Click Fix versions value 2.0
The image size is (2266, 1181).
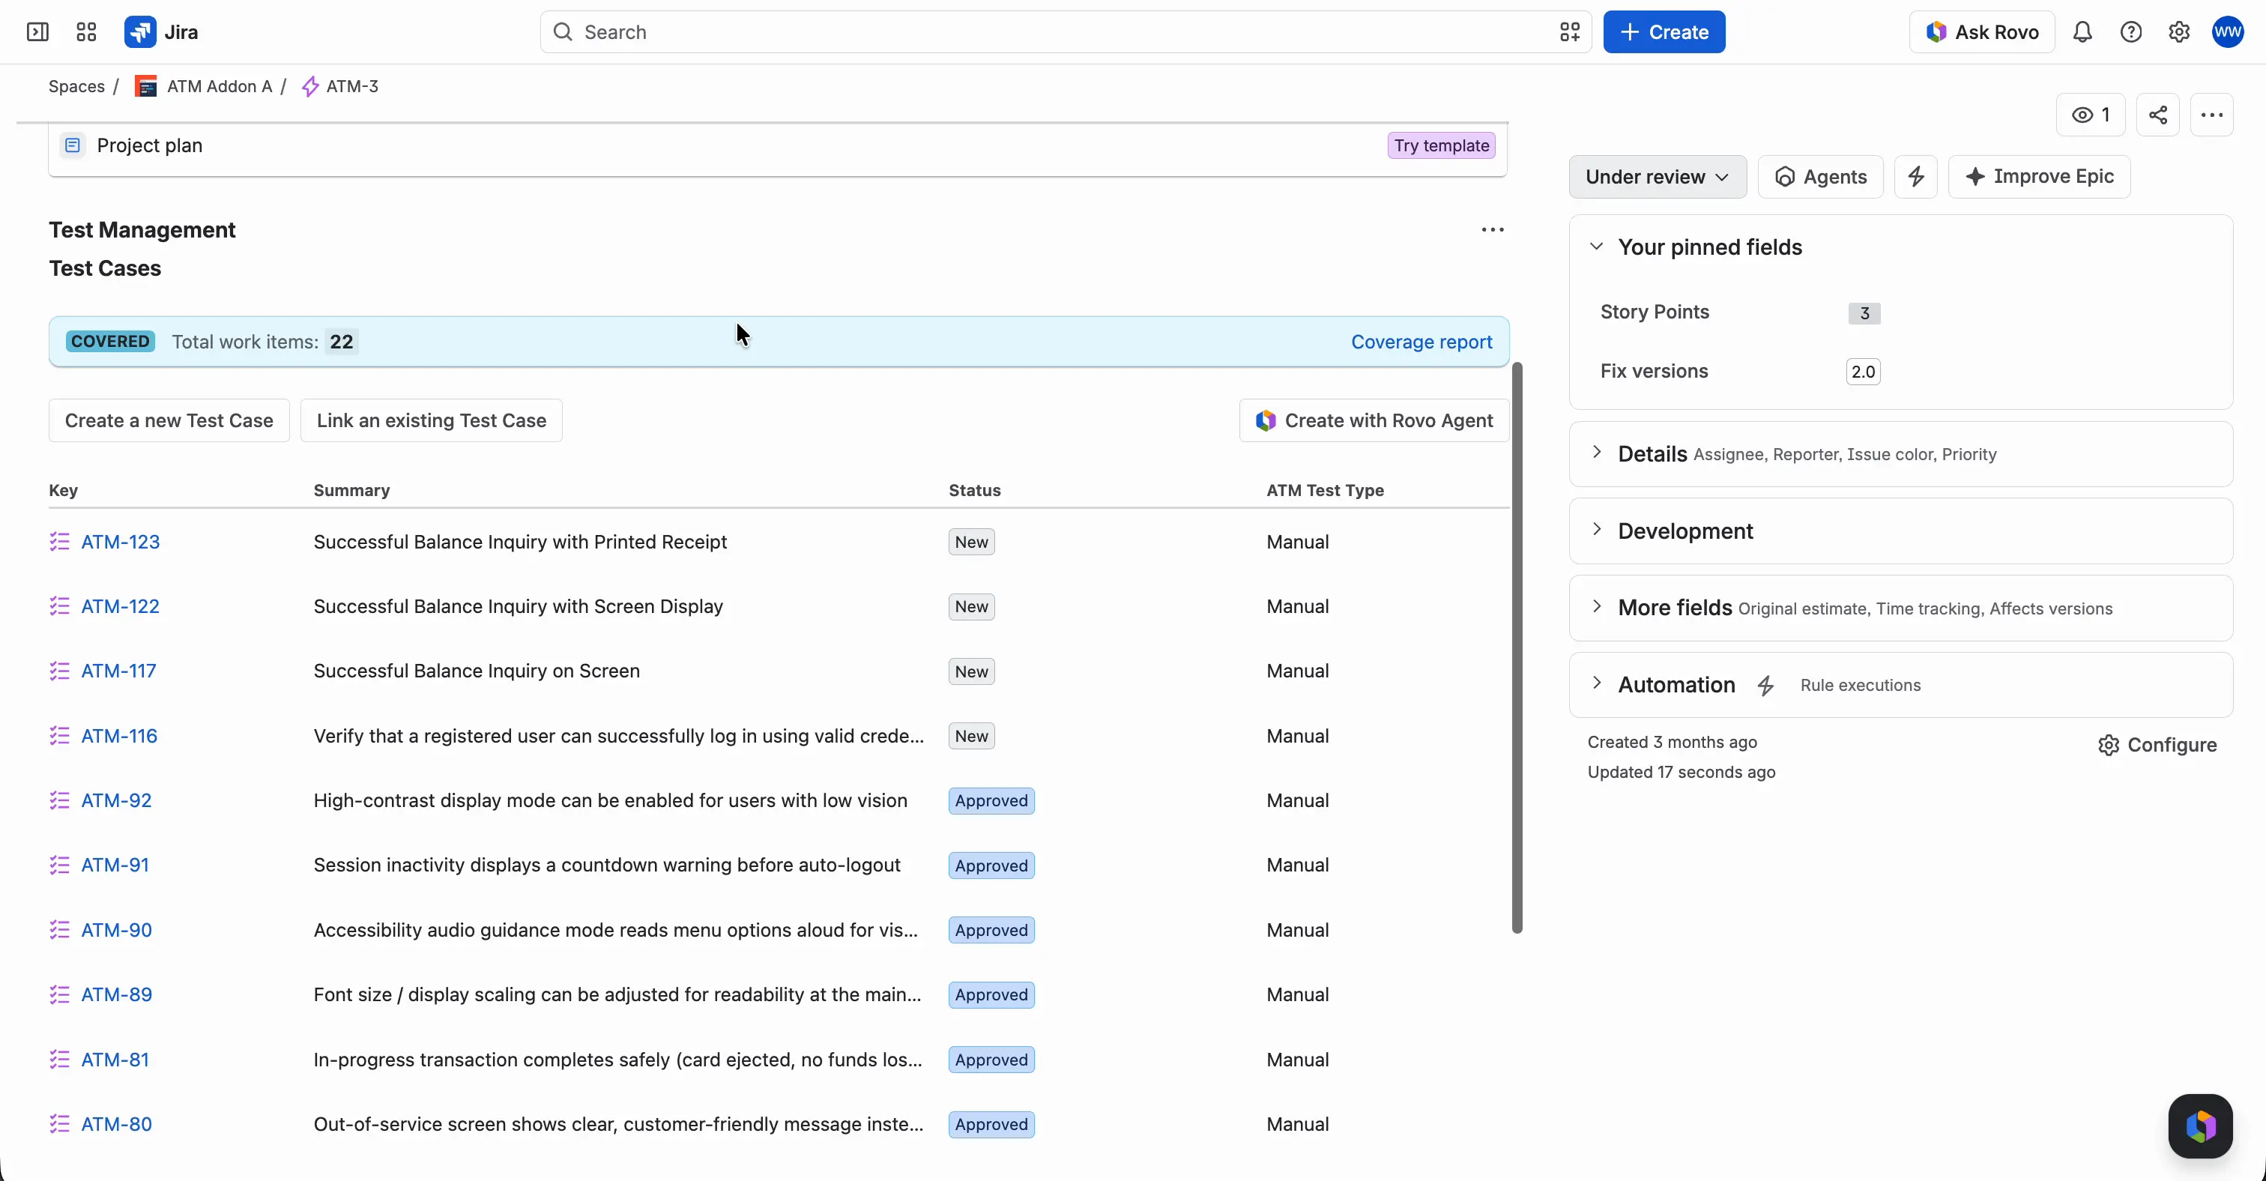[1863, 372]
